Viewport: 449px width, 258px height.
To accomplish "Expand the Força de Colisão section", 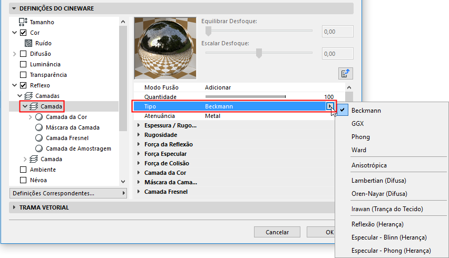I will [x=139, y=163].
